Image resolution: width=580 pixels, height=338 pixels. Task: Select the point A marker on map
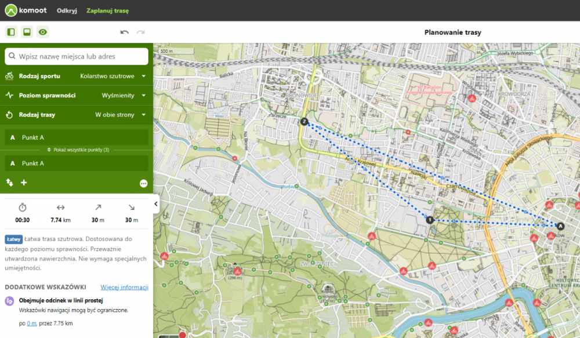tap(560, 226)
